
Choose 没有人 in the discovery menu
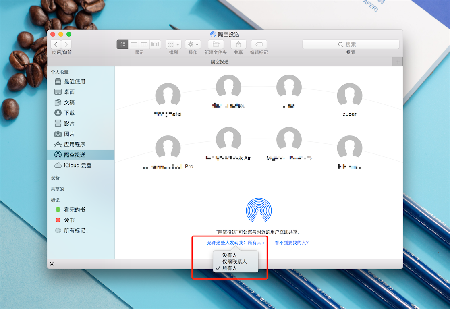(236, 255)
